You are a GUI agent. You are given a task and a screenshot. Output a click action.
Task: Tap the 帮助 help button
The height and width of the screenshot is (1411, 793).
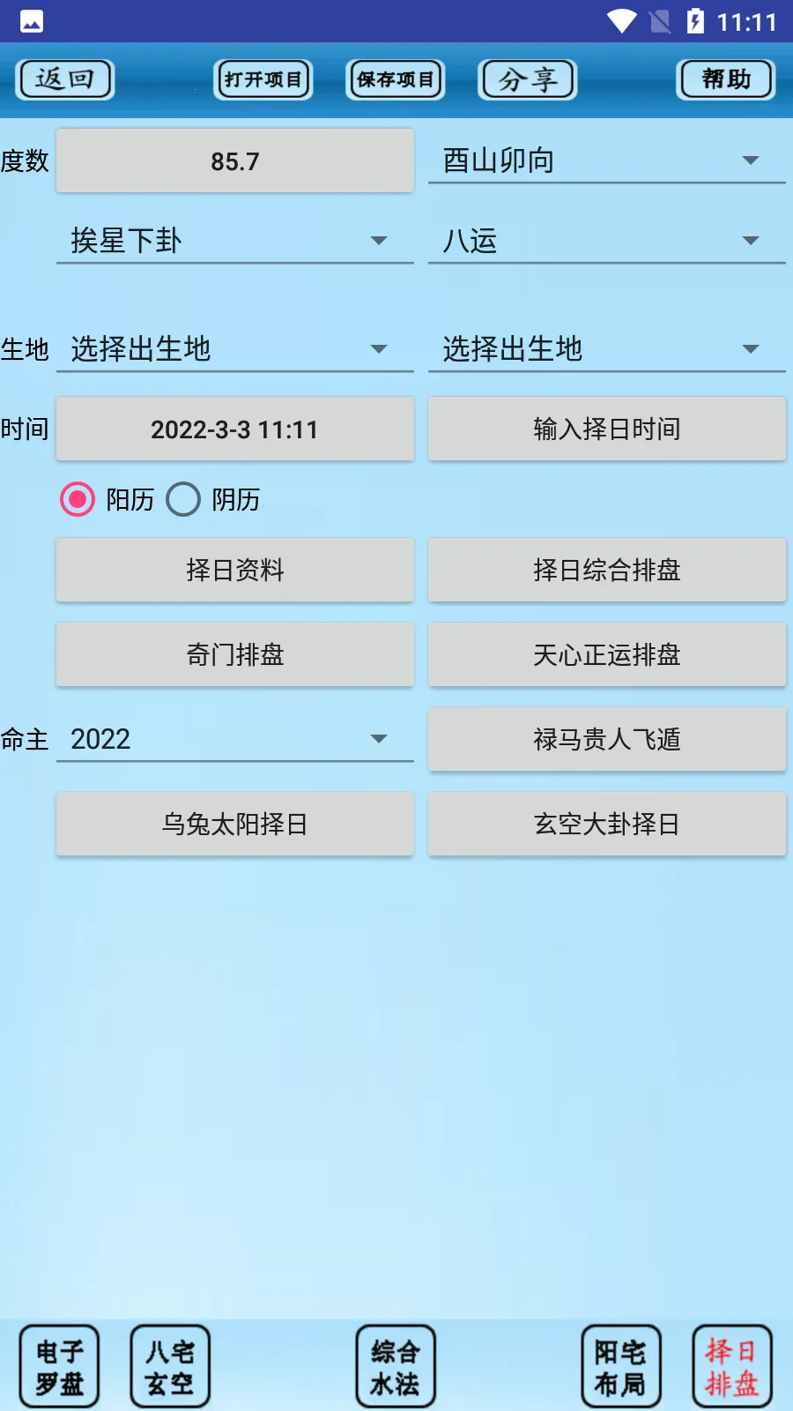[x=724, y=78]
